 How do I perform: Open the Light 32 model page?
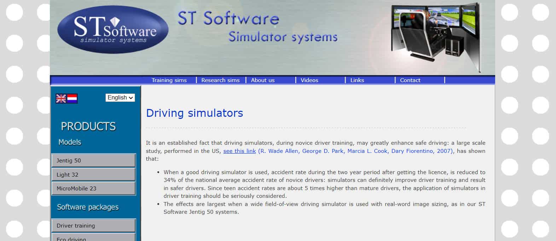94,174
